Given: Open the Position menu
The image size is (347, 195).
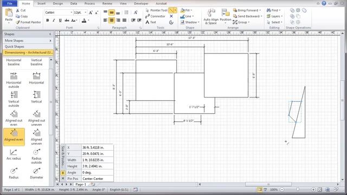Looking at the screenshot, I should click(x=226, y=17).
